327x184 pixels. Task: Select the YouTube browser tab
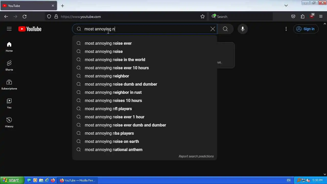29,6
